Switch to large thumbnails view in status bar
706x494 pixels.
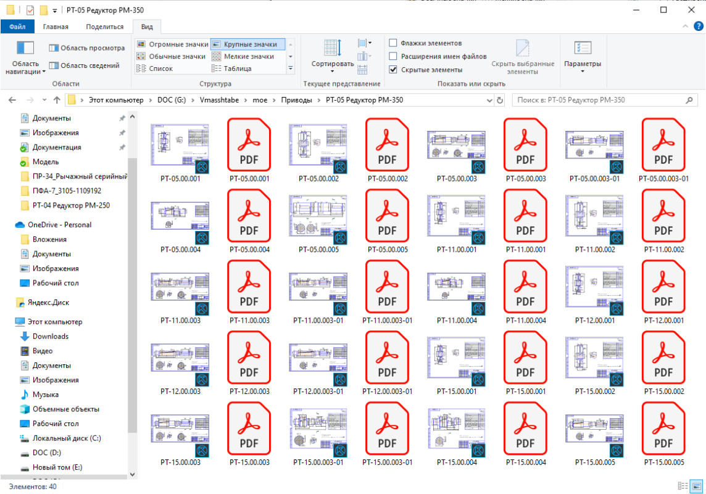pos(697,486)
